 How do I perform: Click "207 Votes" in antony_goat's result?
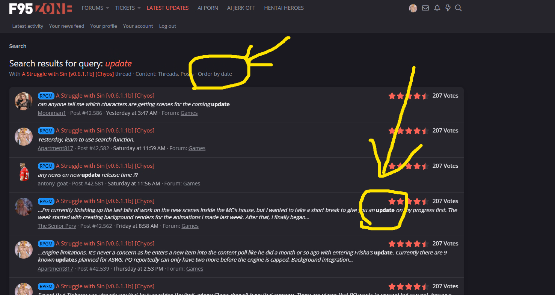[x=445, y=166]
